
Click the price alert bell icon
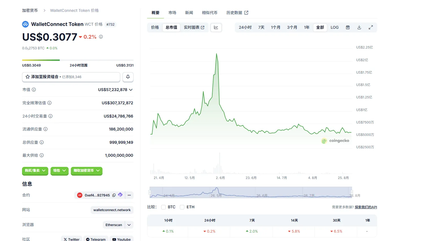128,77
